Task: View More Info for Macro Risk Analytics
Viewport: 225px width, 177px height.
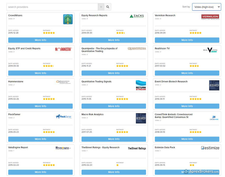Action: [114, 139]
